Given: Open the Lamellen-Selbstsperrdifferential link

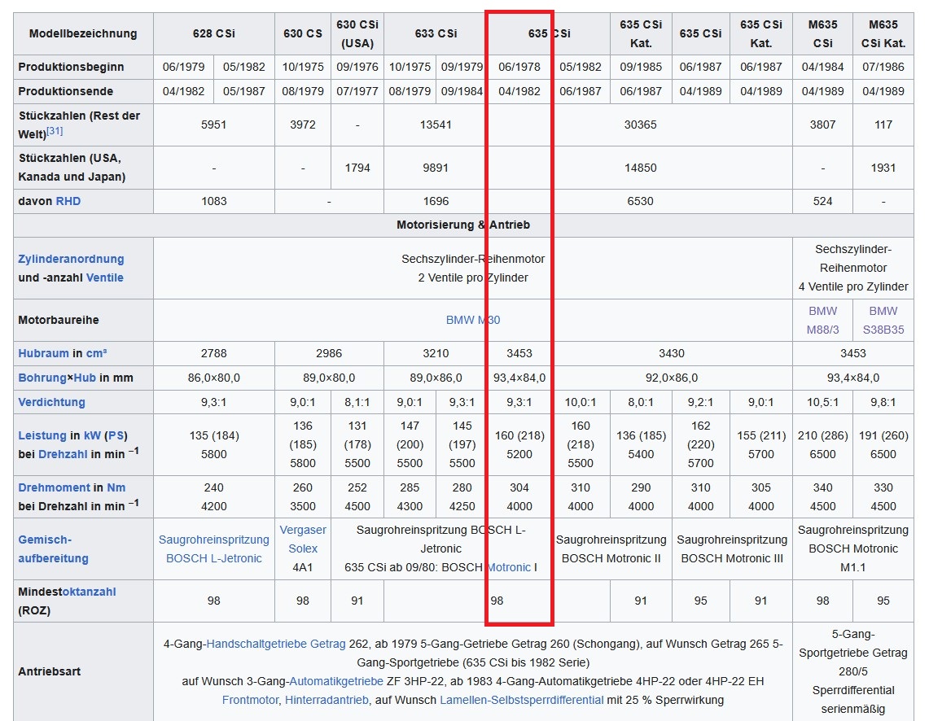Looking at the screenshot, I should [x=521, y=700].
